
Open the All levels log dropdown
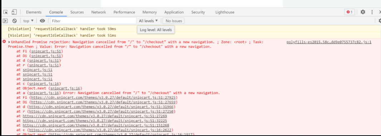coord(148,21)
